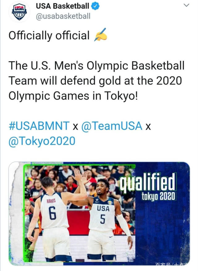This screenshot has height=271, width=198.
Task: Click the Harris number 6 jersey
Action: tap(53, 210)
